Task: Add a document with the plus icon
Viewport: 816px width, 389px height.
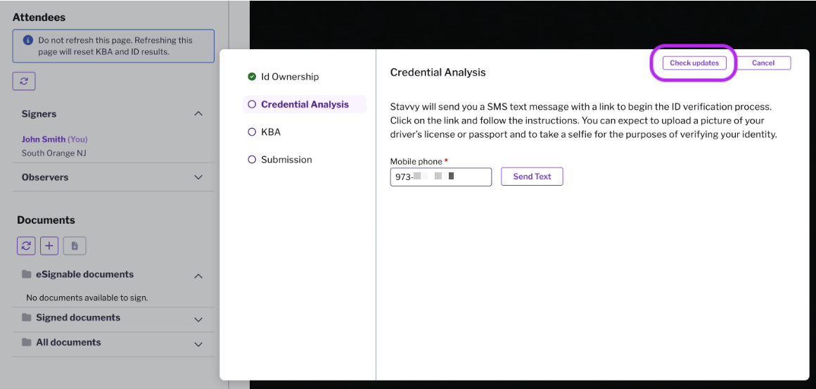Action: [49, 245]
